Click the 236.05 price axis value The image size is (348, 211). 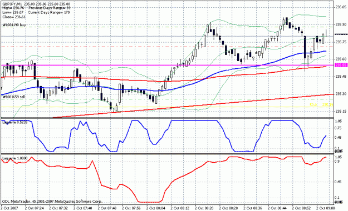(x=341, y=7)
